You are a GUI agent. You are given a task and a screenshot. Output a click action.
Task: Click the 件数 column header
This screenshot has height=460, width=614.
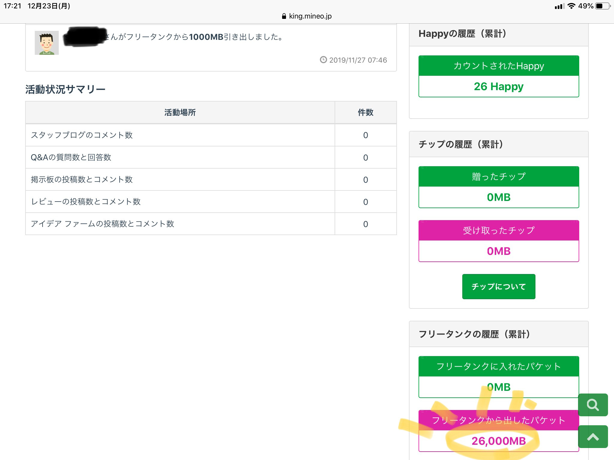365,113
